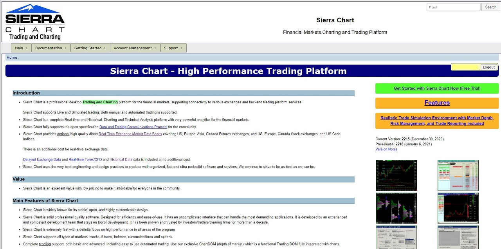Open Data and Trading Communications Protocol link

tap(133, 127)
